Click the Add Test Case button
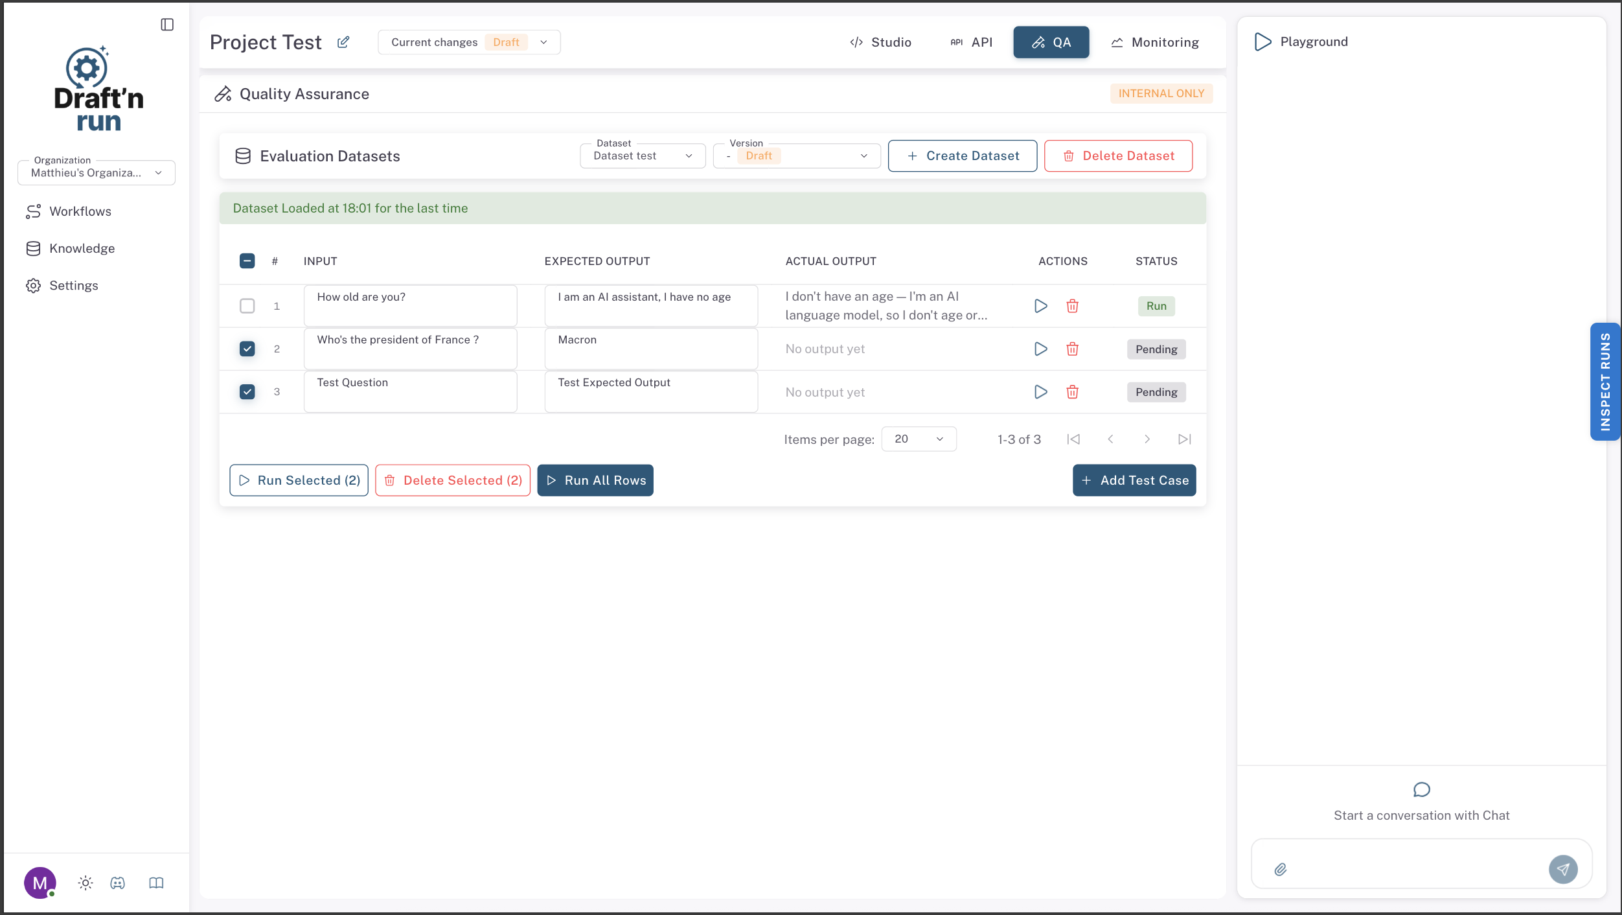The height and width of the screenshot is (915, 1622). click(x=1134, y=480)
